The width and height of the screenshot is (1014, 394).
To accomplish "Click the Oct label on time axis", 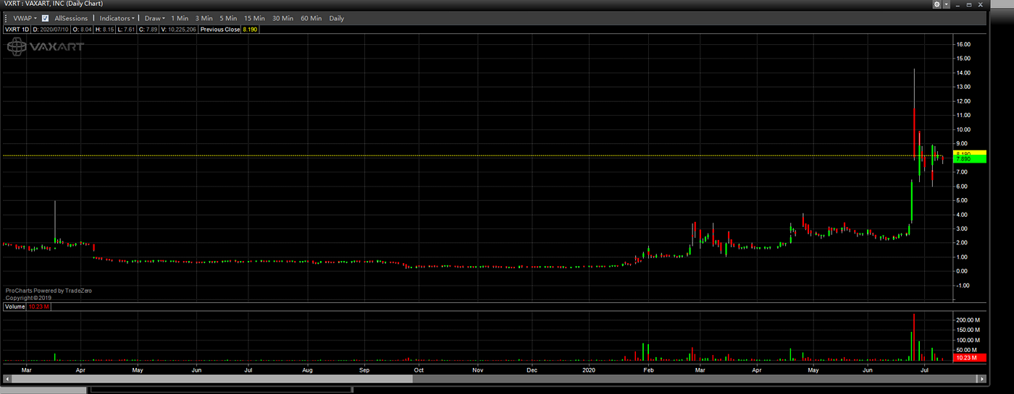I will click(x=418, y=369).
